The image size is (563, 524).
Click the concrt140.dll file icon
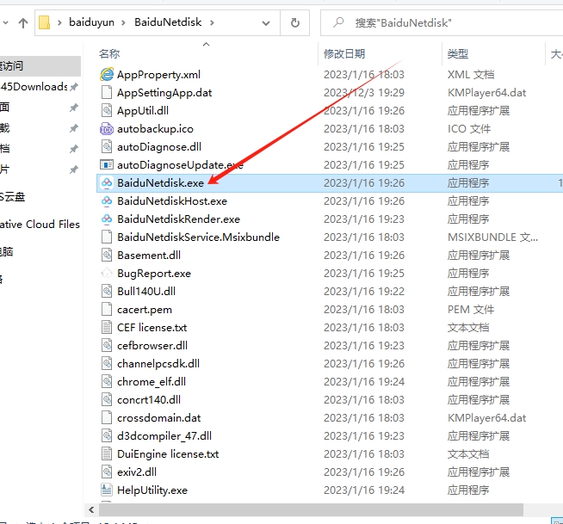tap(107, 399)
